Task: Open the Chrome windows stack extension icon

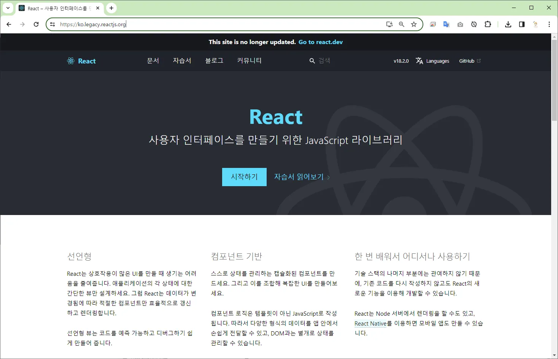Action: 433,24
